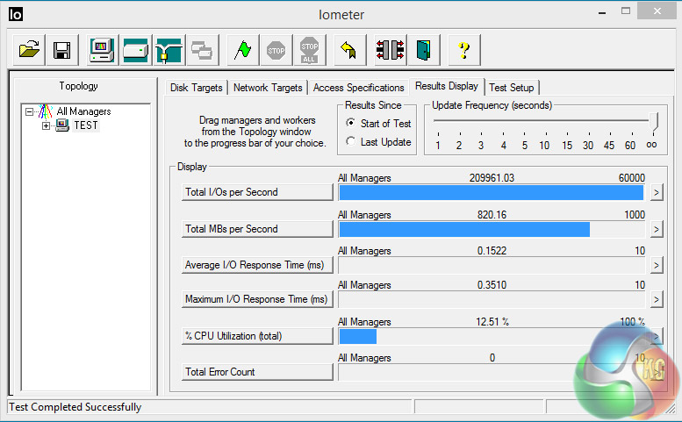682x422 pixels.
Task: Open arrow beside Total I/Os per Second bar
Action: [x=657, y=191]
